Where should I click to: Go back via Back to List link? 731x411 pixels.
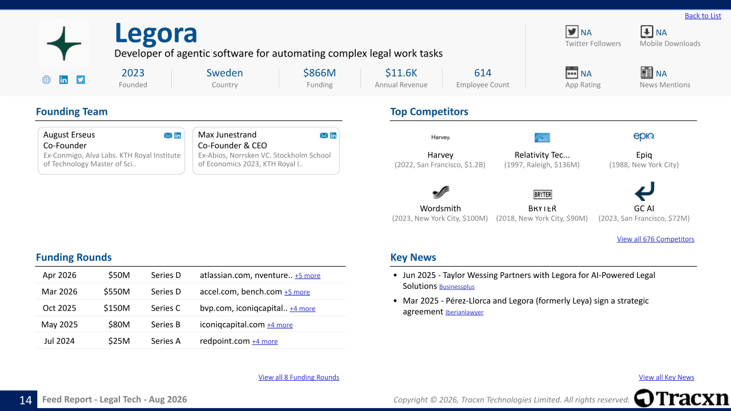pyautogui.click(x=703, y=16)
